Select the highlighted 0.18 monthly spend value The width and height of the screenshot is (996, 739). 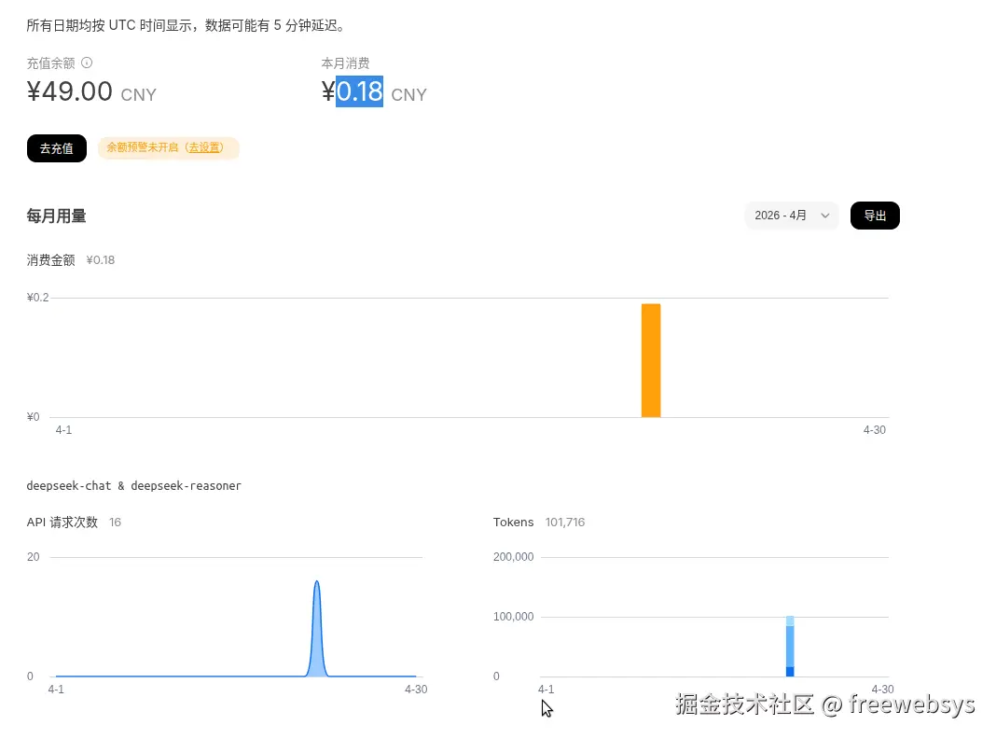(360, 91)
